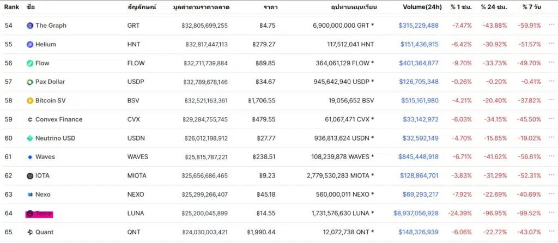This screenshot has height=243, width=558.
Task: Click the IOTA coin logo icon
Action: pos(30,176)
